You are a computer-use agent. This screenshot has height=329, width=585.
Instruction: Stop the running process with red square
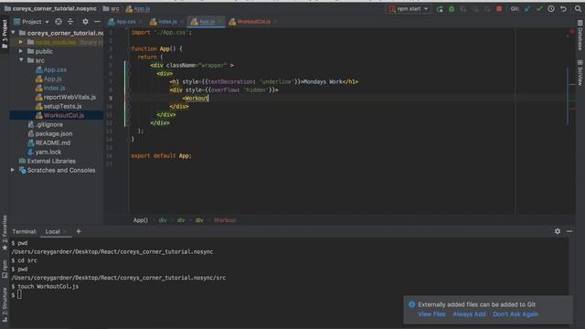click(x=499, y=9)
